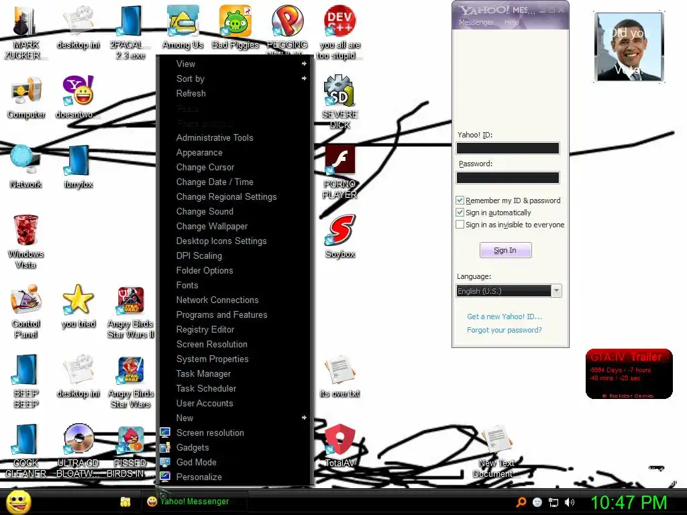Open the Angry Birds Star Wars II icon

click(131, 312)
